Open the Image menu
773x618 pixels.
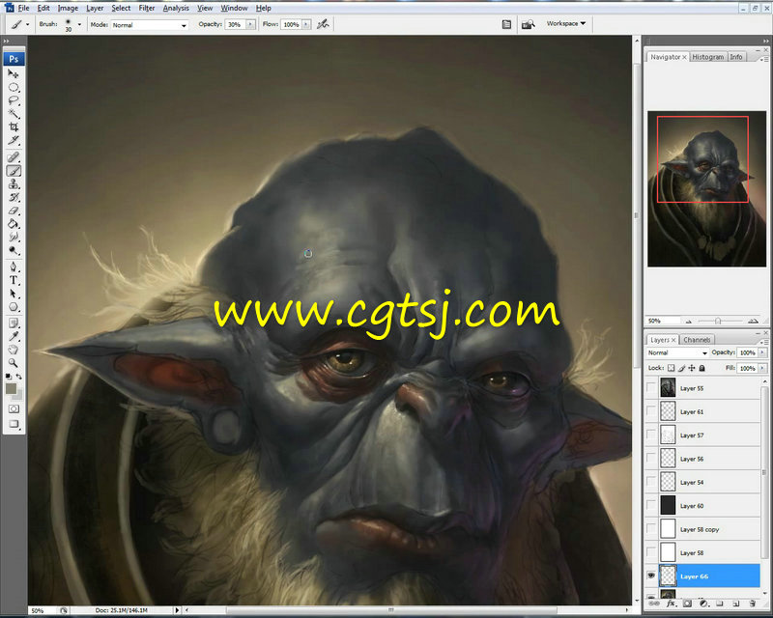coord(68,8)
